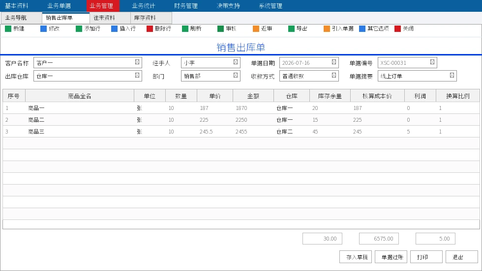
Task: Click the total quantity box 30.00
Action: click(x=322, y=239)
